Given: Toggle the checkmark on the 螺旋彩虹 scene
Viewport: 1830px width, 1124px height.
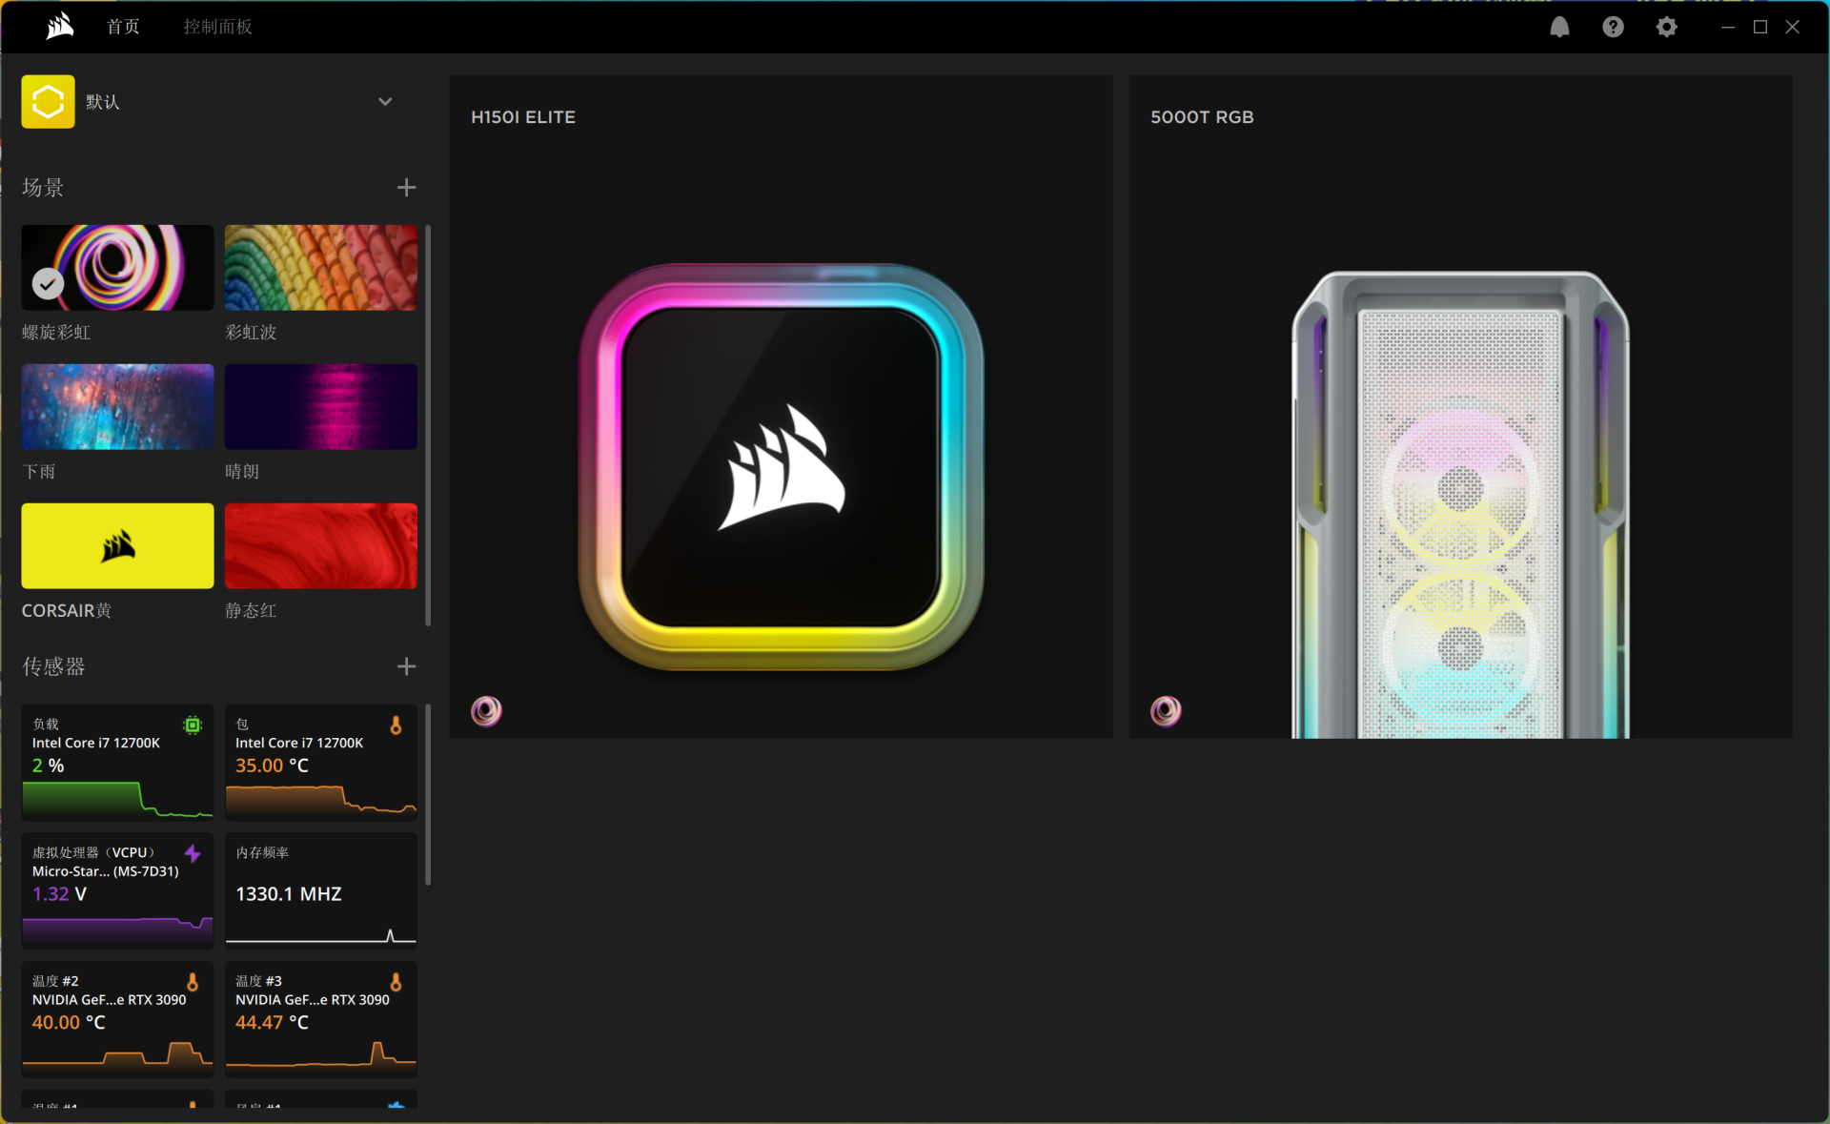Looking at the screenshot, I should [x=48, y=283].
